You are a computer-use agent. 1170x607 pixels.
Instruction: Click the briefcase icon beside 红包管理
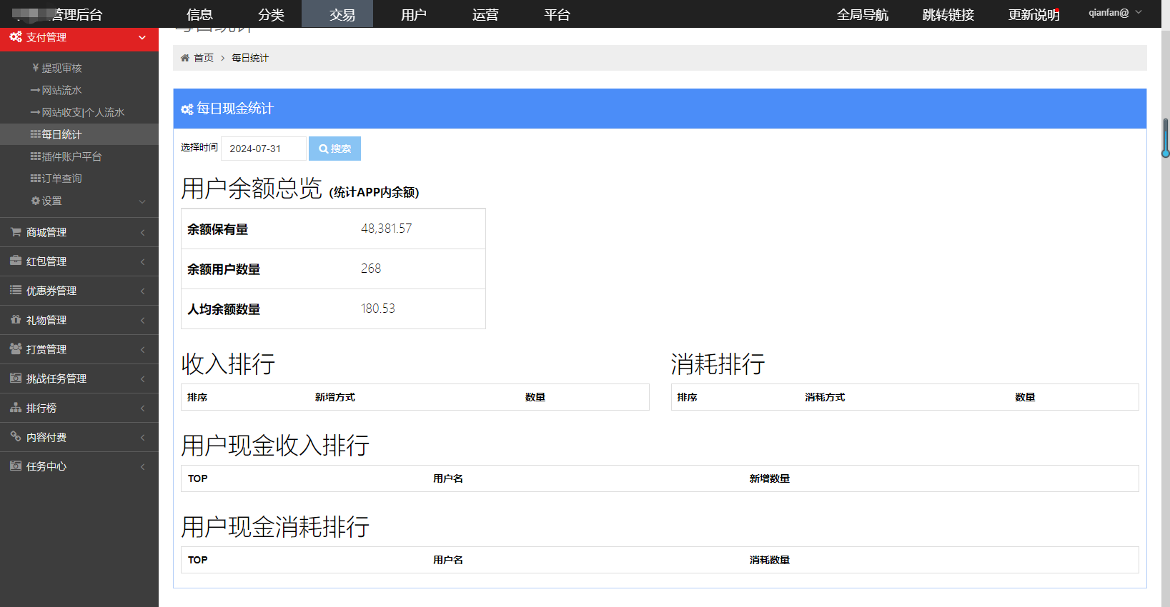[x=16, y=261]
